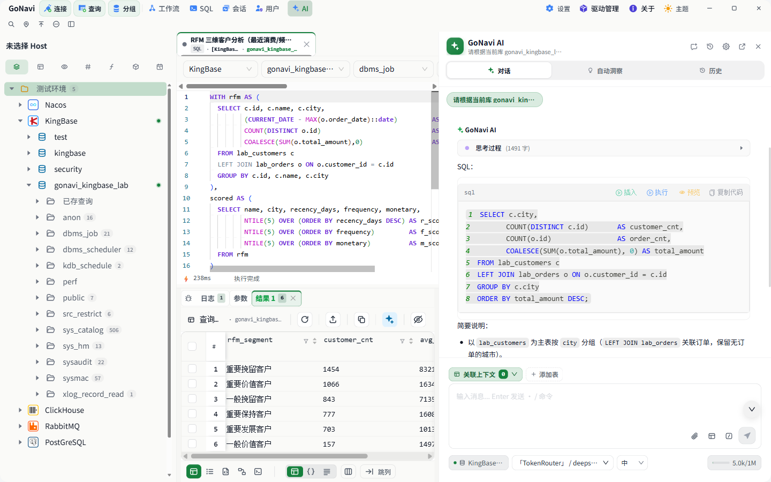The width and height of the screenshot is (771, 482).
Task: Expand the dbms_scheduler folder
Action: tap(37, 250)
